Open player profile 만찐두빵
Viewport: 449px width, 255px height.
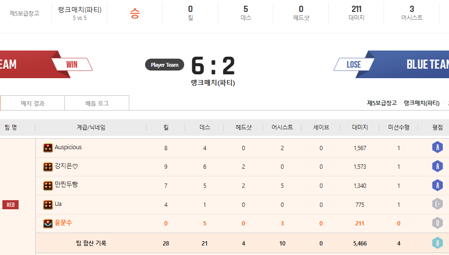click(66, 185)
